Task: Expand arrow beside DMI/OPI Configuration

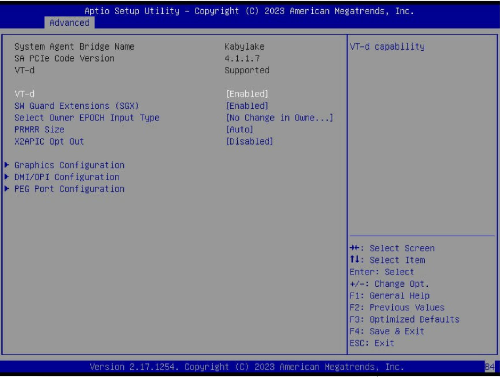Action: (x=7, y=177)
